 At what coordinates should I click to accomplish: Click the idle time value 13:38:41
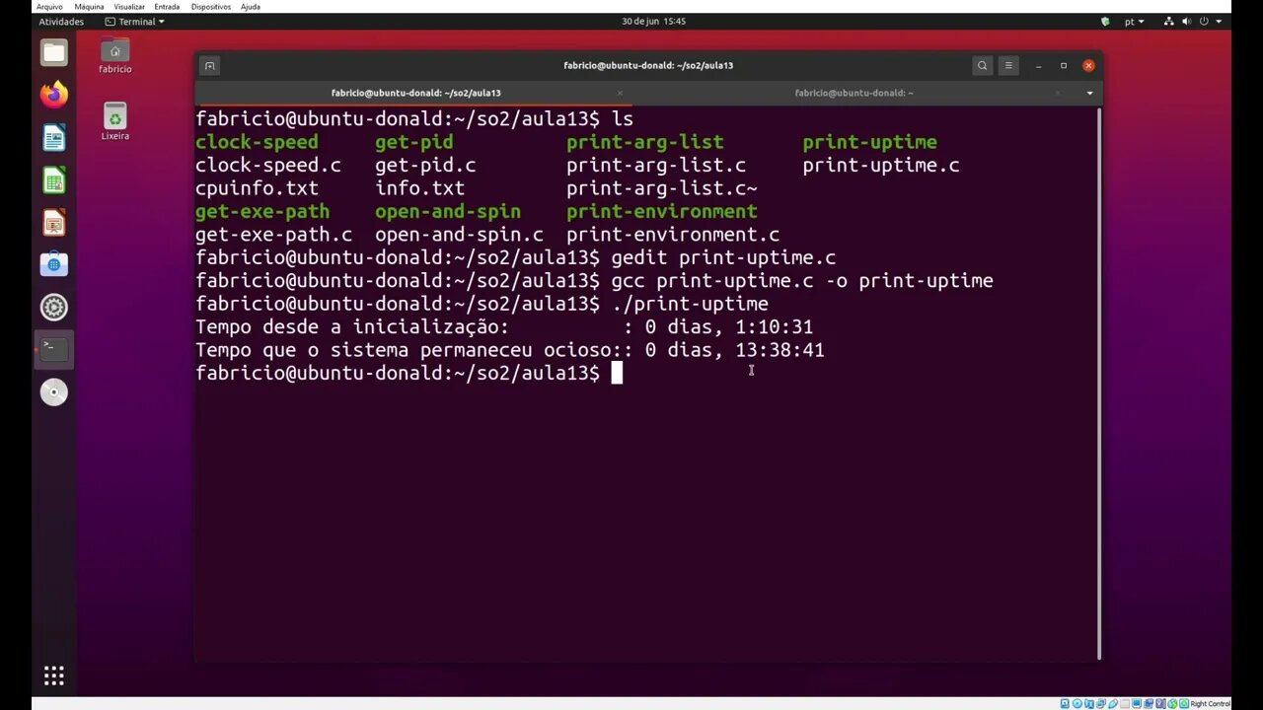pos(780,350)
